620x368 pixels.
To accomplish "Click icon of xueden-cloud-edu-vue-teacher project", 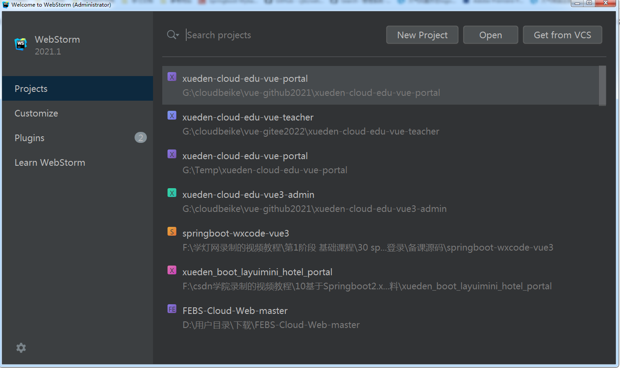I will pos(172,116).
